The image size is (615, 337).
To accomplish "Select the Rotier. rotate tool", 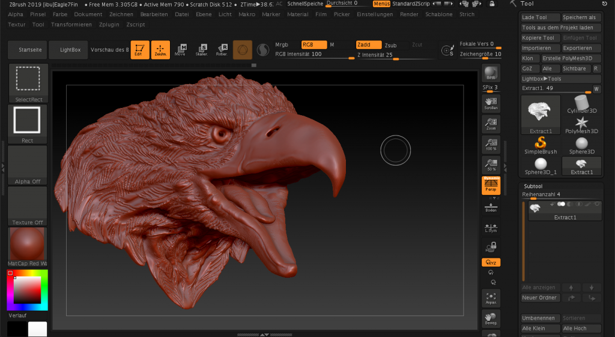I will click(x=222, y=50).
